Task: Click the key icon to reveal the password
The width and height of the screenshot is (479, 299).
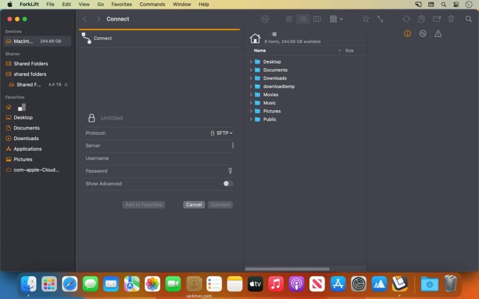Action: [230, 171]
